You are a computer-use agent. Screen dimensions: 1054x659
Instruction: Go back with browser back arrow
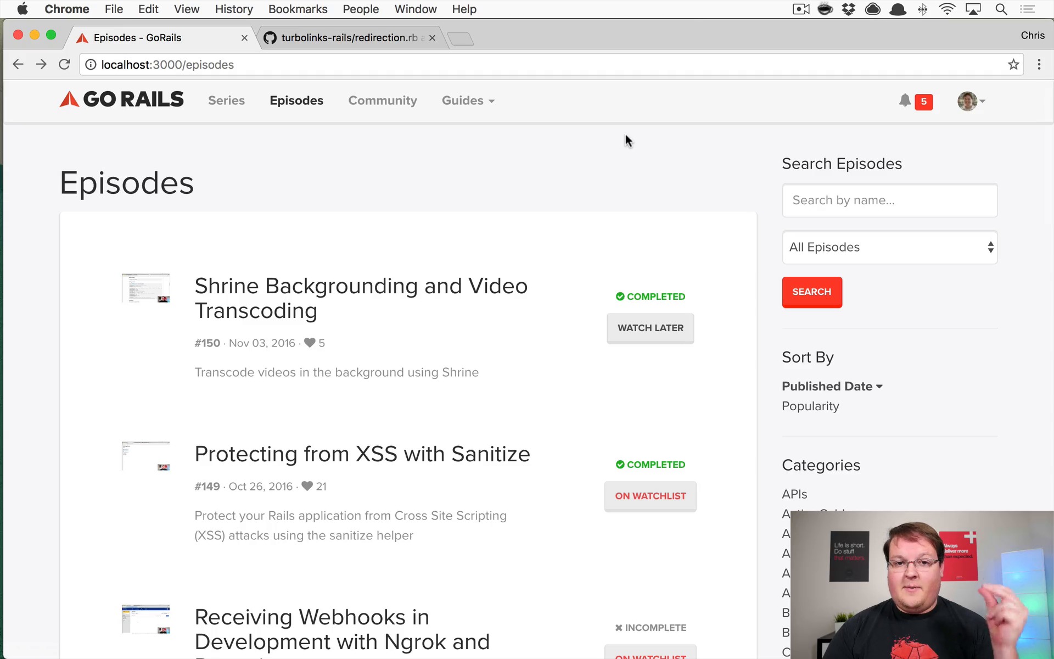[18, 64]
